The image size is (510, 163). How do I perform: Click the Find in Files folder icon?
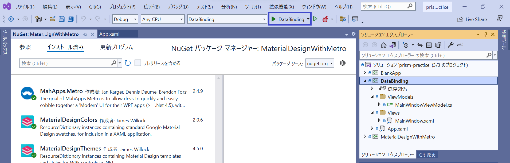pyautogui.click(x=343, y=19)
